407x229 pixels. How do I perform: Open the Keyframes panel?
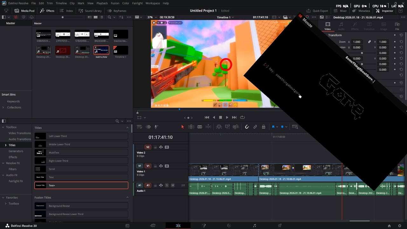coord(117,11)
